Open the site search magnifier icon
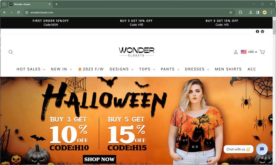Screen dimensions: 276x165 10,52
